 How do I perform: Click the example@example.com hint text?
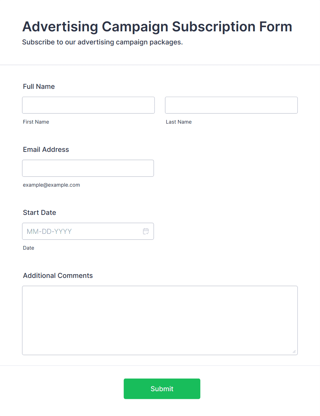point(52,185)
